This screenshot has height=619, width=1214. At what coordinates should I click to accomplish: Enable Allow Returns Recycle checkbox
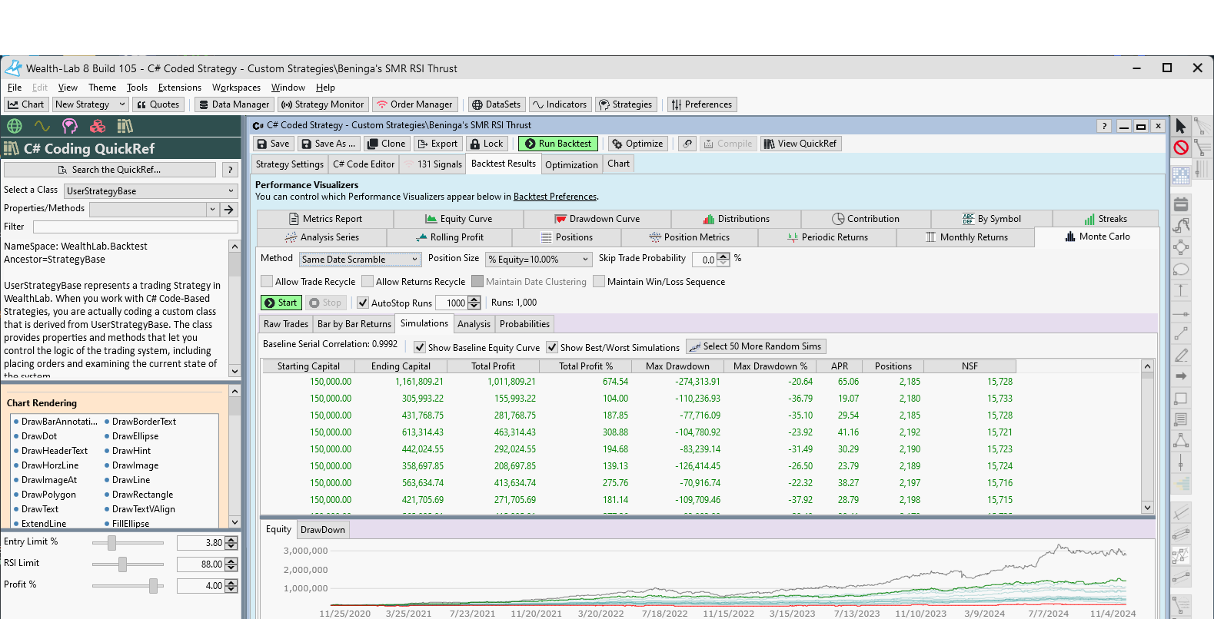click(x=368, y=282)
